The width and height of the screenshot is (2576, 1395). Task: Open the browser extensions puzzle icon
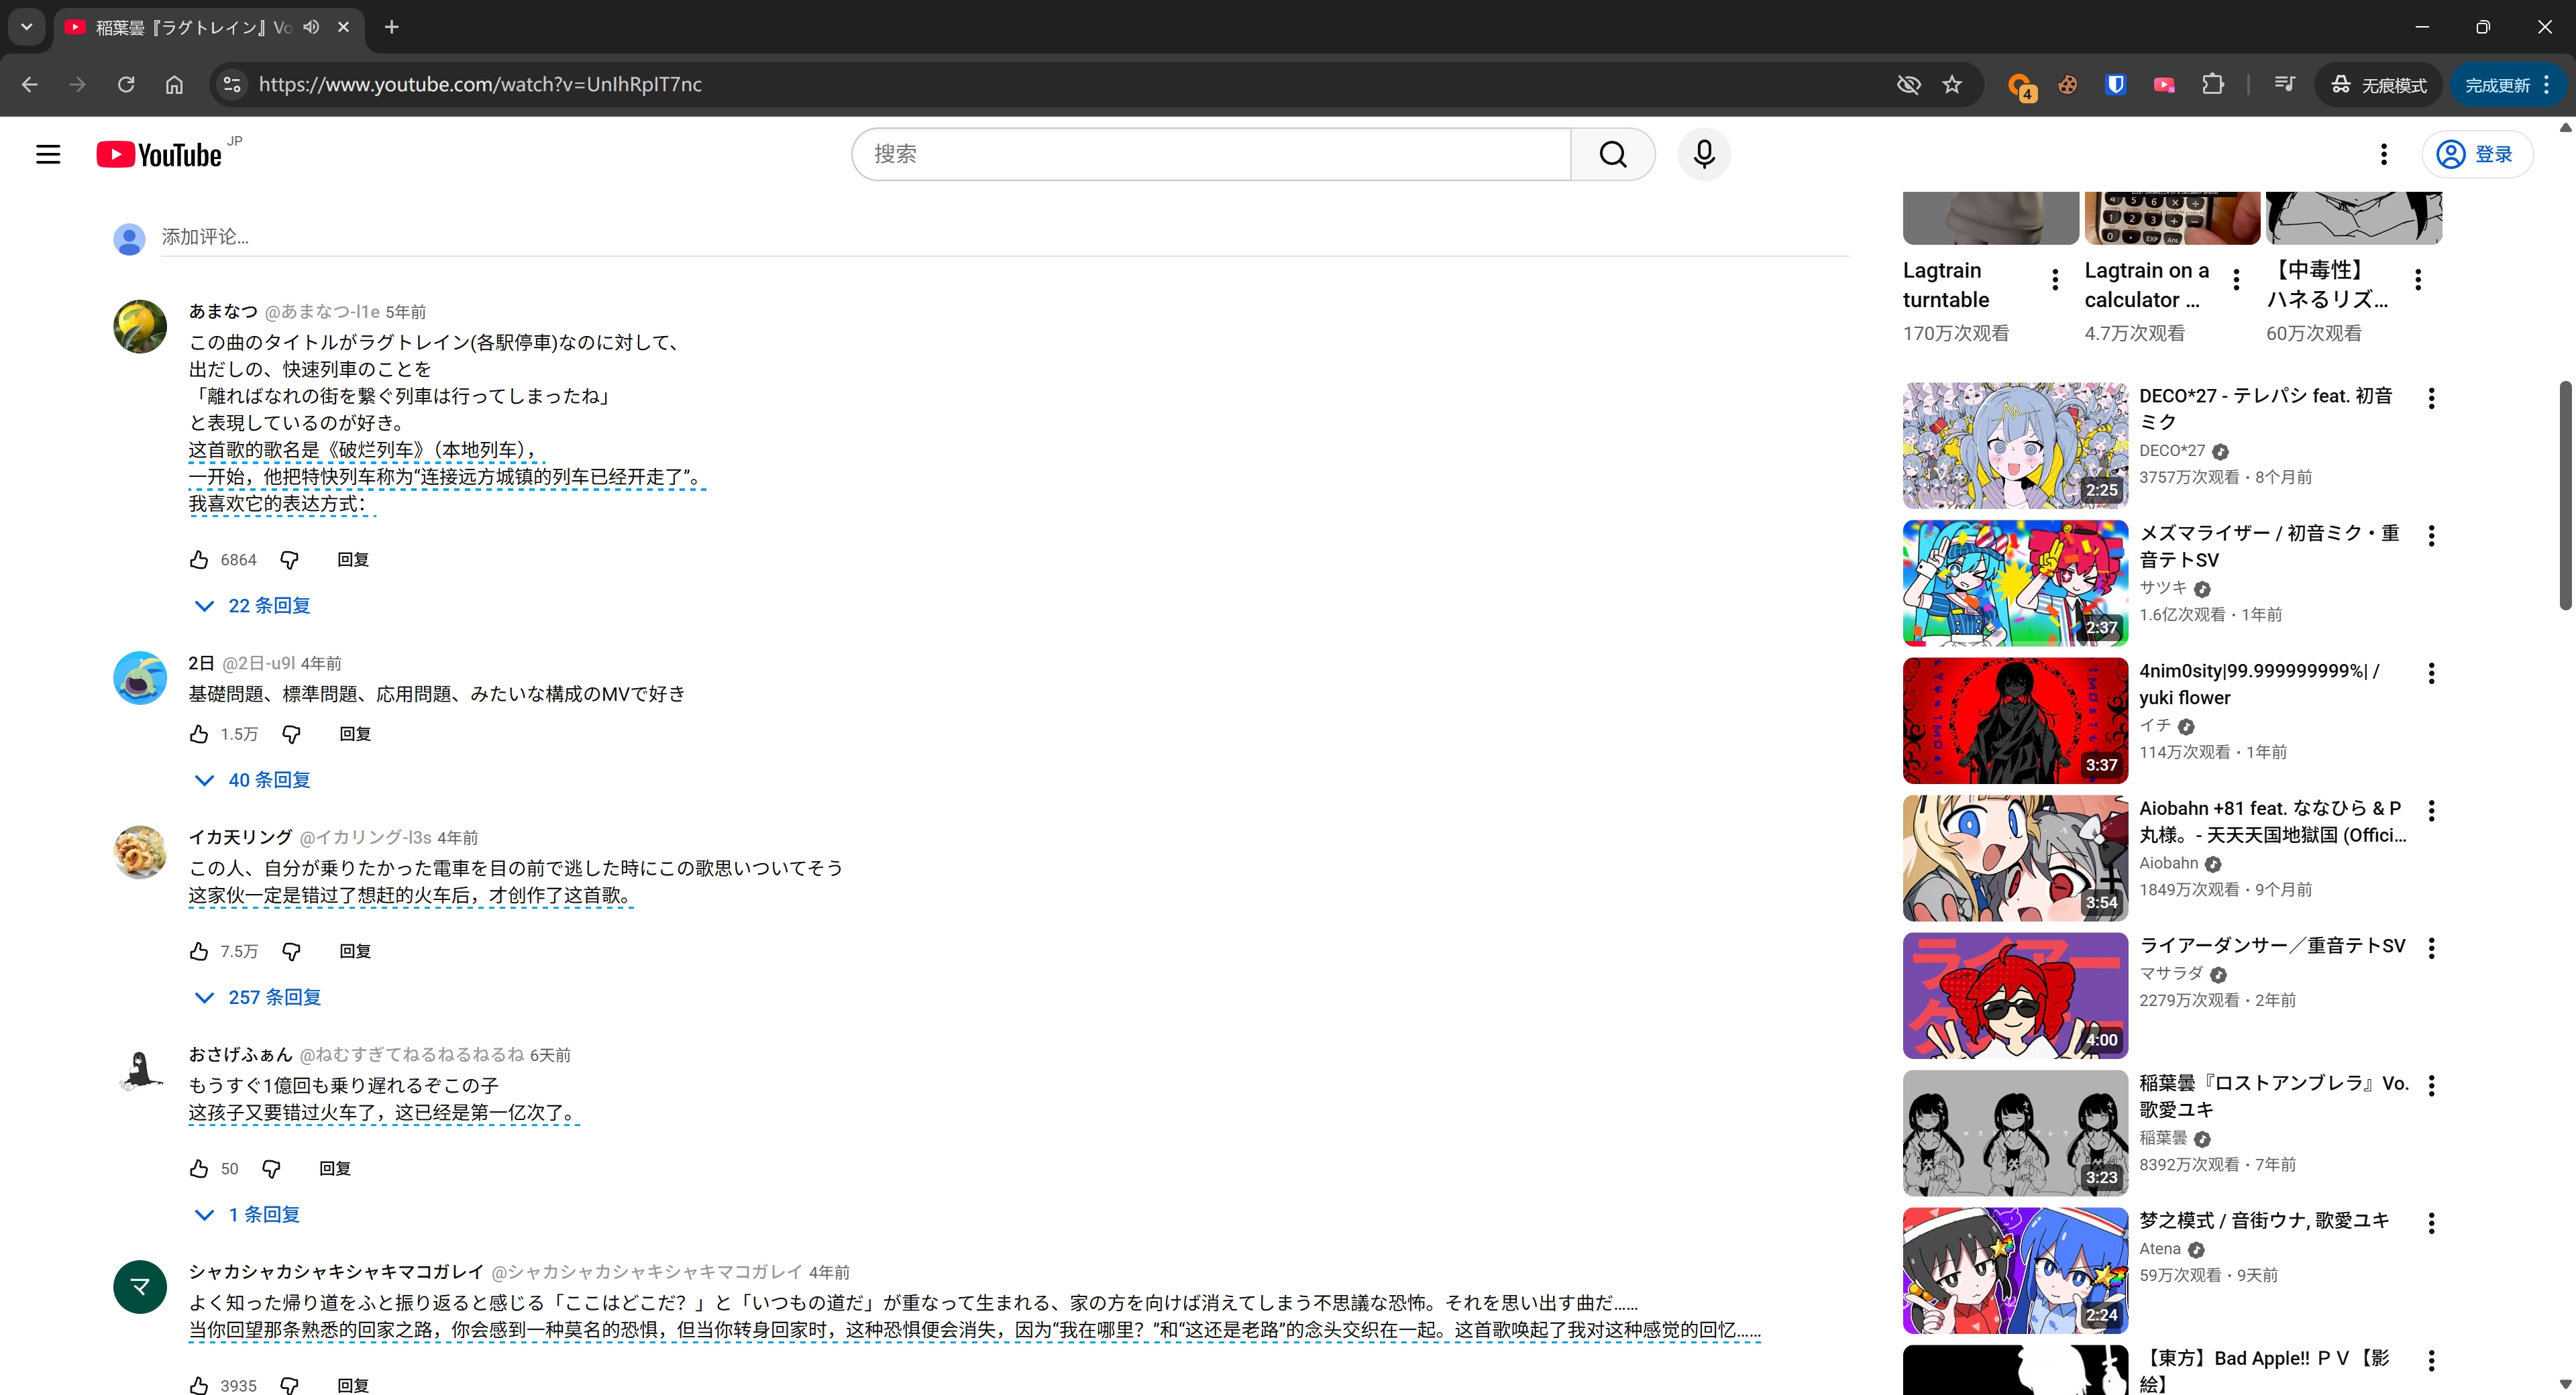click(2213, 85)
